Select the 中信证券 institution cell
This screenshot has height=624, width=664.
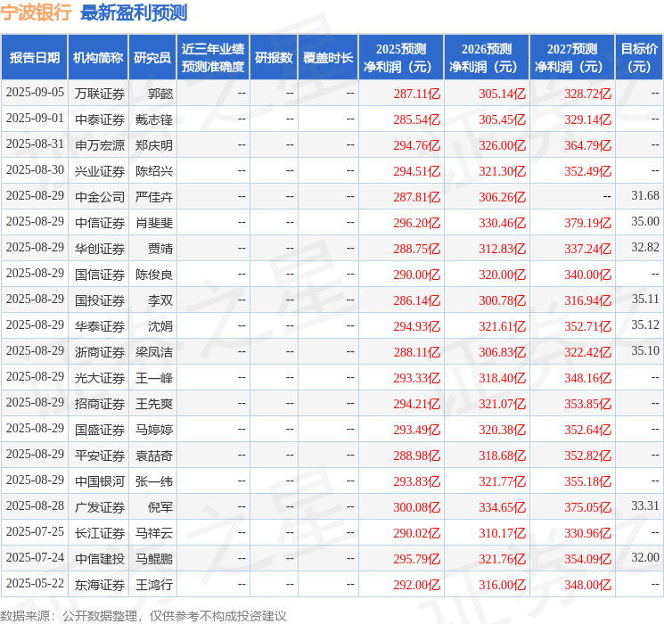(x=100, y=223)
